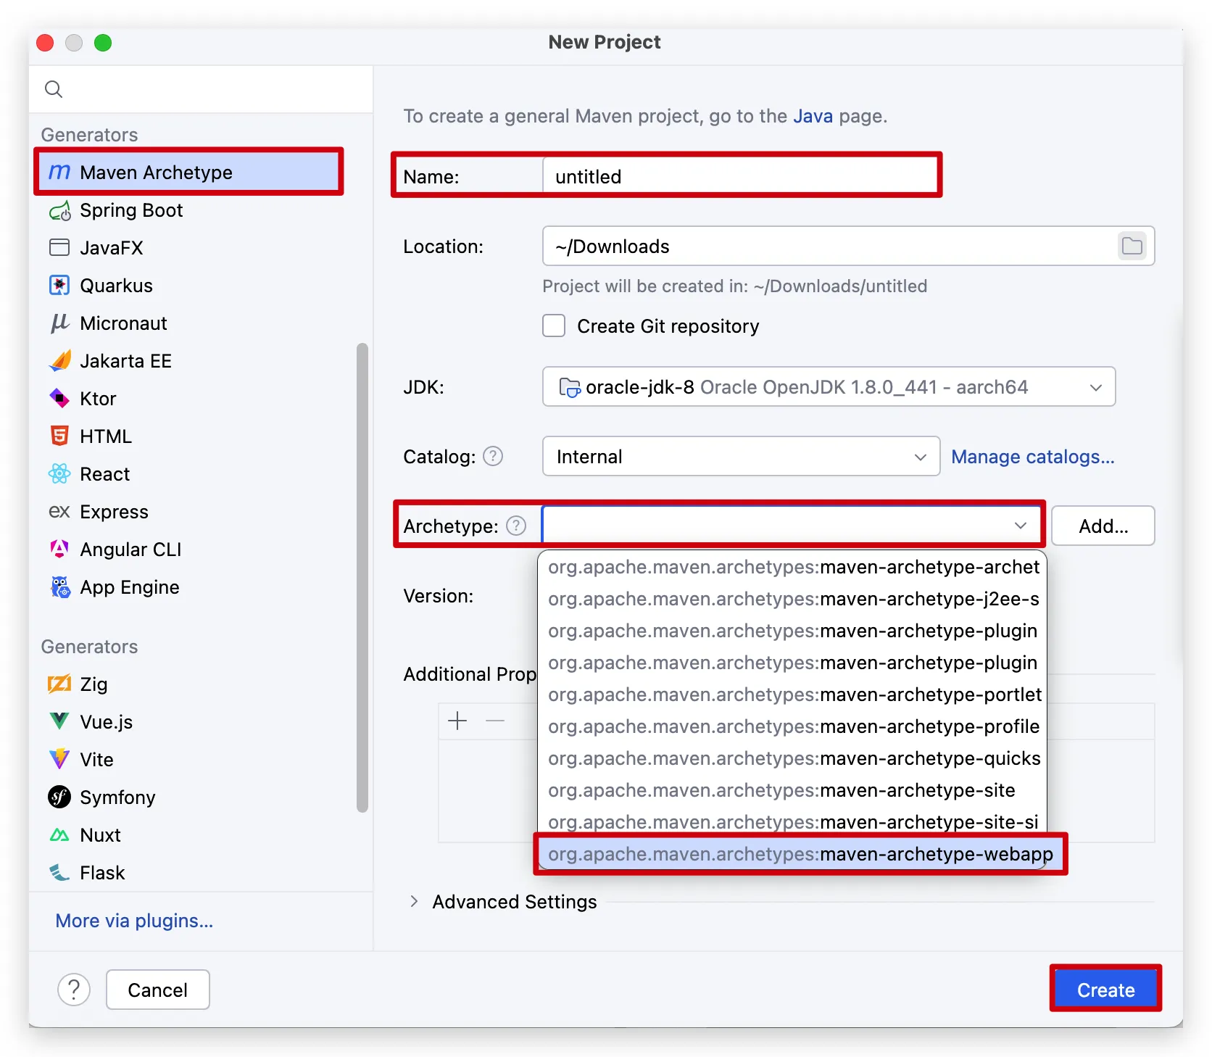The image size is (1212, 1057).
Task: Toggle the Archetype combo box arrow
Action: (1021, 526)
